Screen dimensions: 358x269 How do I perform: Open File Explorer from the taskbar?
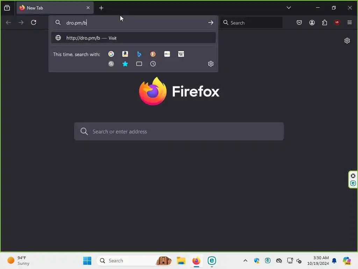(x=181, y=261)
